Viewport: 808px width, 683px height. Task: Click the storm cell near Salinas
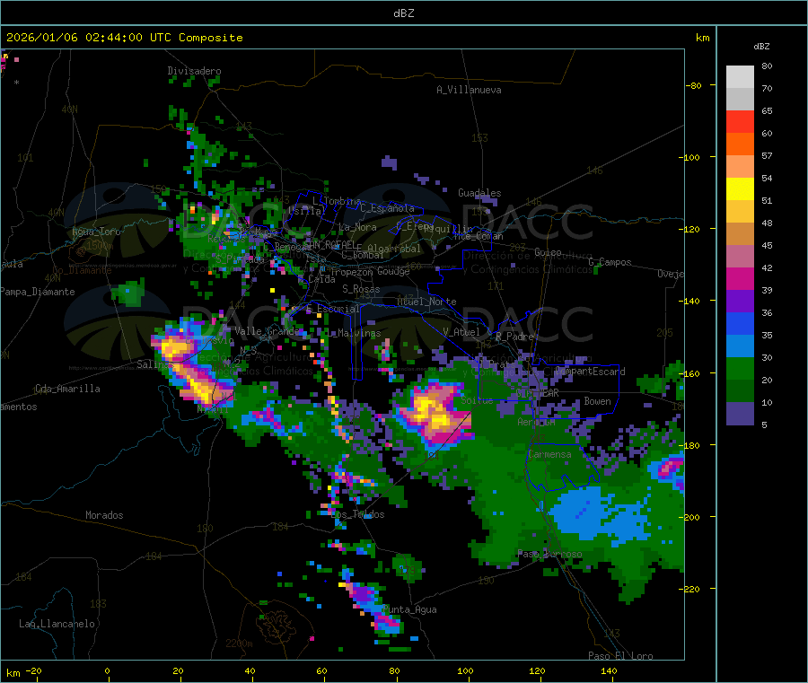192,363
